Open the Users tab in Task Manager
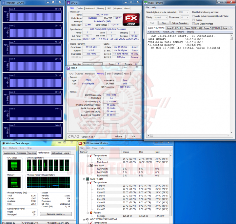236x224 pixels. click(x=66, y=153)
